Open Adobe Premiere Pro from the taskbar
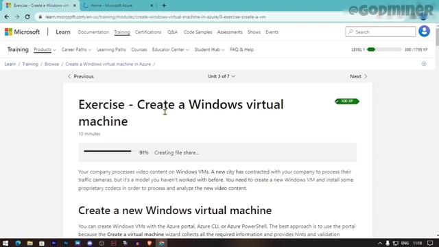The width and height of the screenshot is (439, 247). (54, 243)
